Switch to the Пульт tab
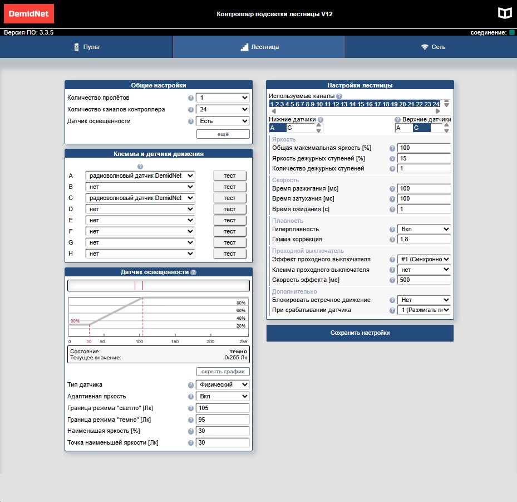Image resolution: width=517 pixels, height=502 pixels. [x=86, y=47]
